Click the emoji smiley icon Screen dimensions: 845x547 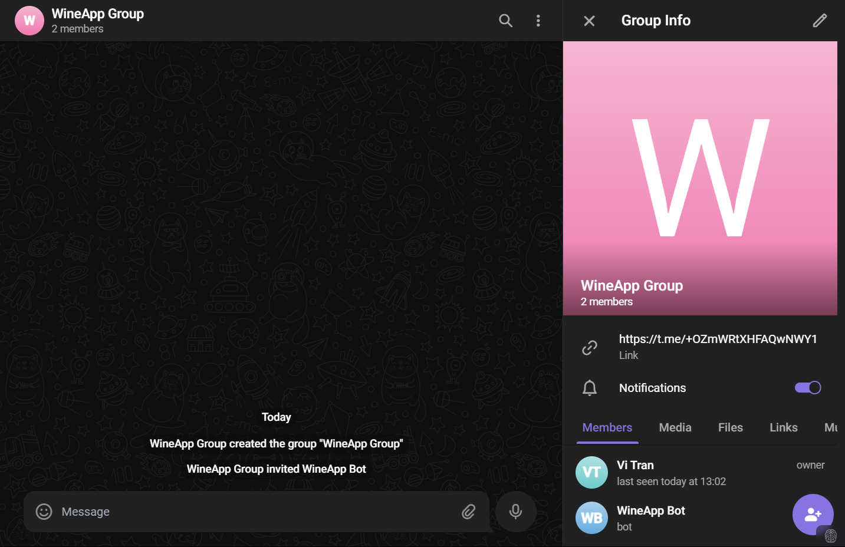(44, 512)
